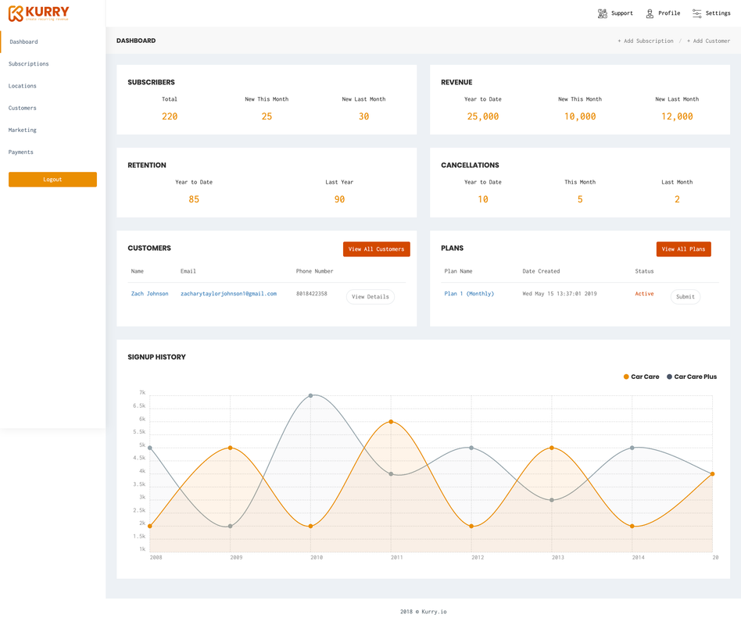
Task: Click the Car Care 2011 peak point
Action: pos(391,421)
